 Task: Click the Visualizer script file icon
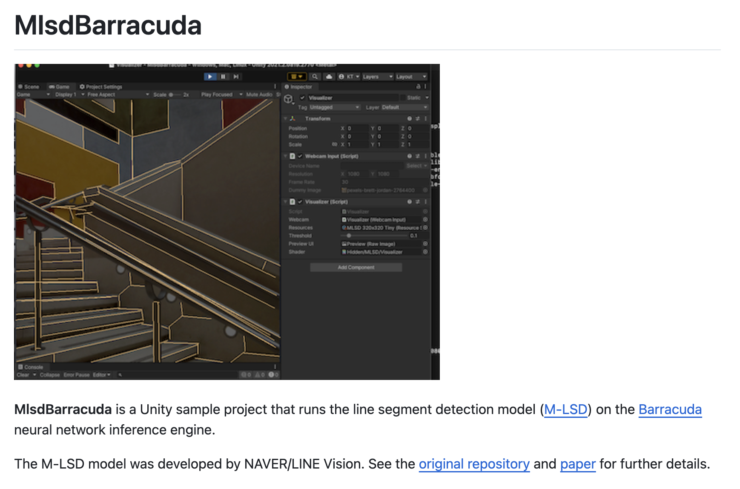[293, 201]
